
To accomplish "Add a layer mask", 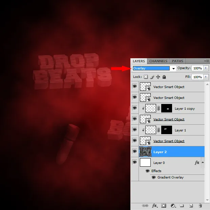I will 164,206.
